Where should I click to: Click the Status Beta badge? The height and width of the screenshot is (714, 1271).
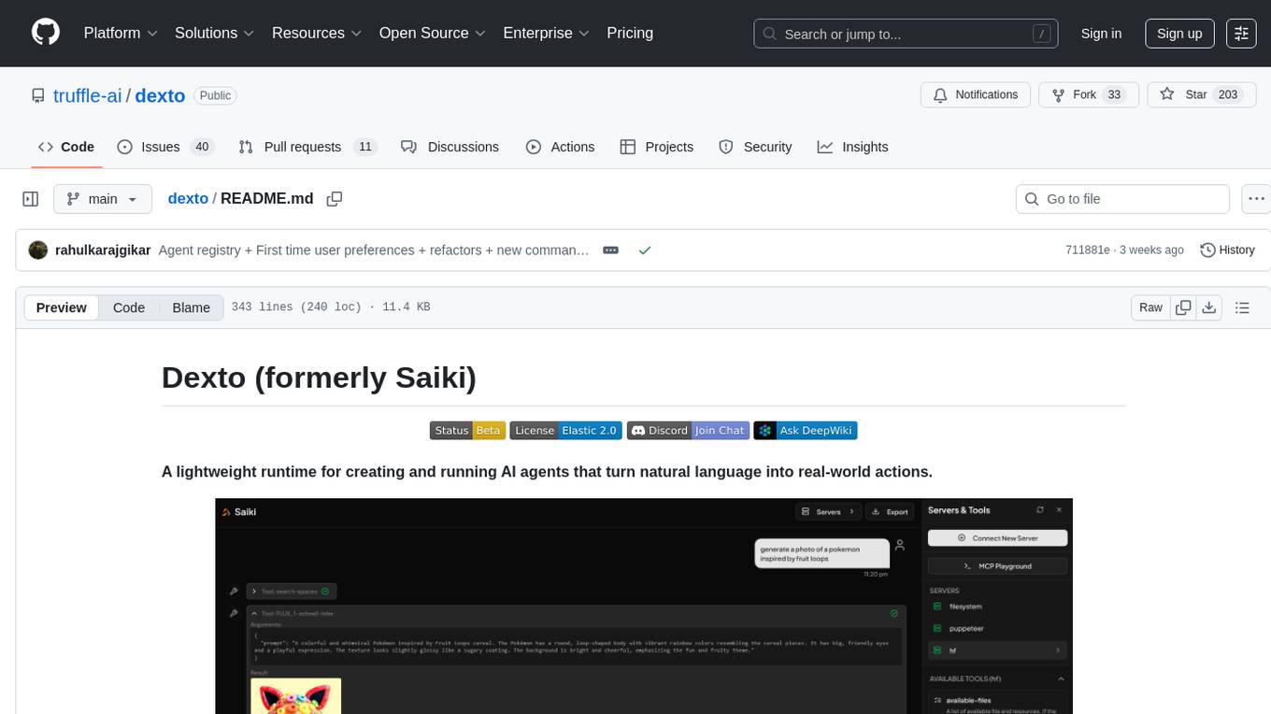tap(468, 430)
